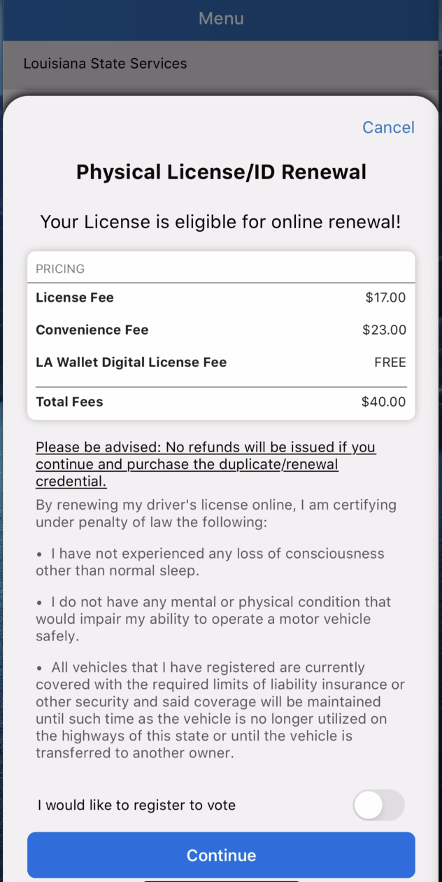
Task: Click the mental or physical condition statement
Action: point(213,619)
